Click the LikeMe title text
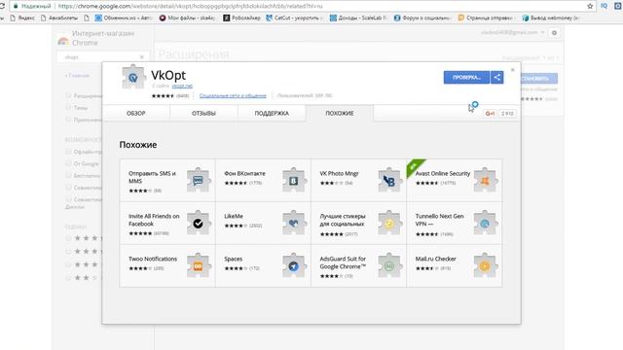Viewport: 623px width, 350px height. (x=234, y=216)
